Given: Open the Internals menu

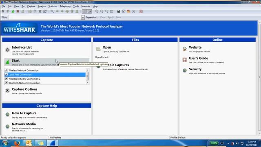Looking at the screenshot, I should point(86,7).
